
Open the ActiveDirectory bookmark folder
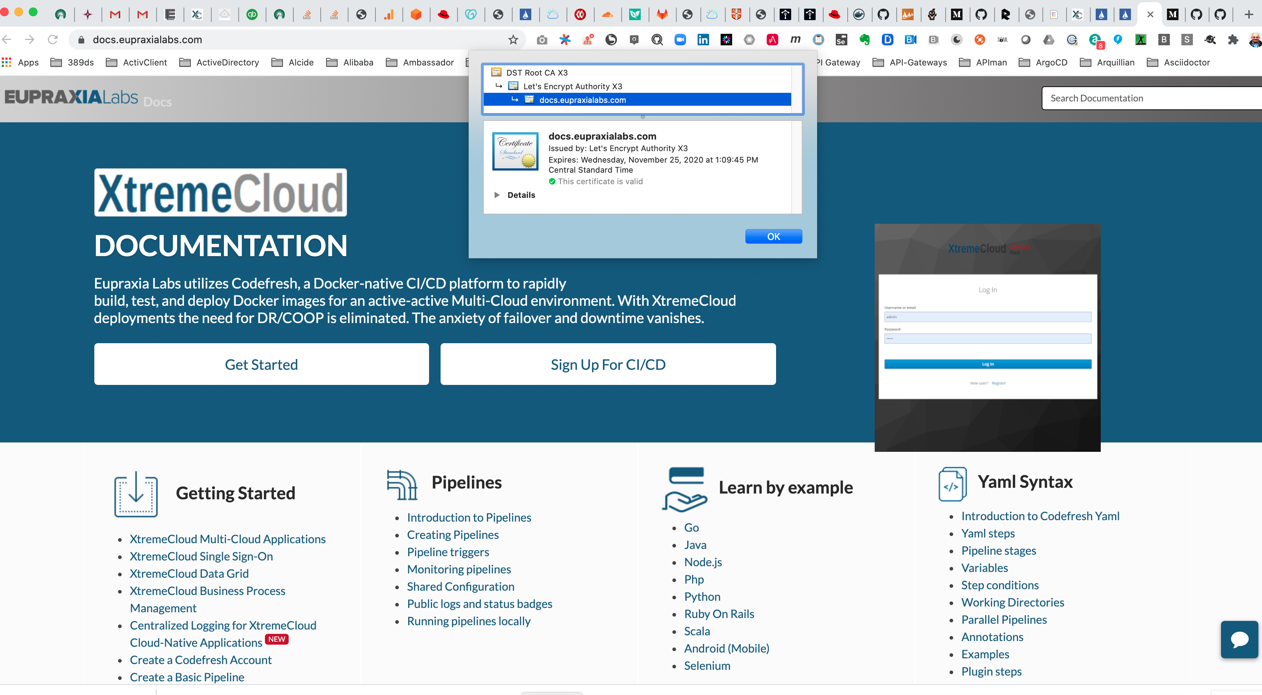tap(219, 62)
